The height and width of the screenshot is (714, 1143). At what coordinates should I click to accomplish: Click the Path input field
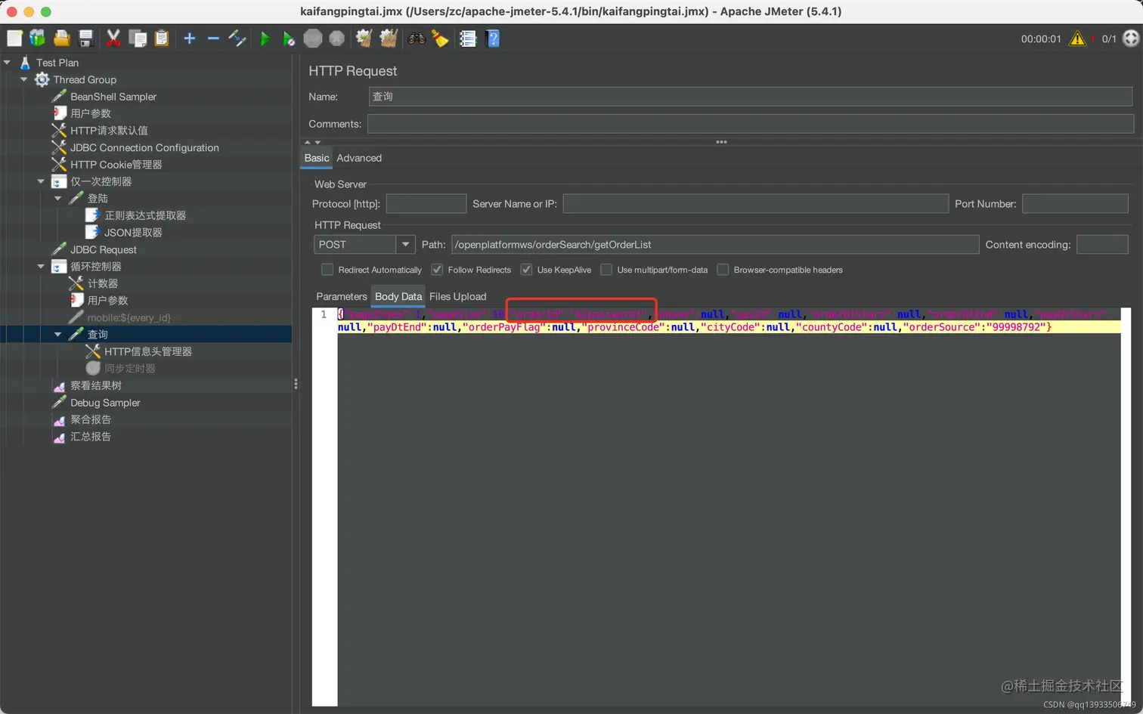click(x=715, y=245)
